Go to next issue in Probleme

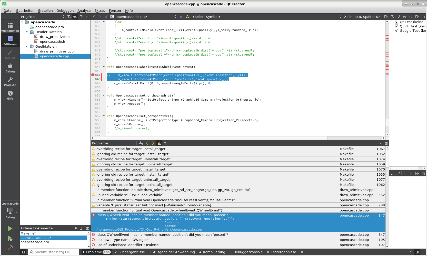pyautogui.click(x=153, y=143)
